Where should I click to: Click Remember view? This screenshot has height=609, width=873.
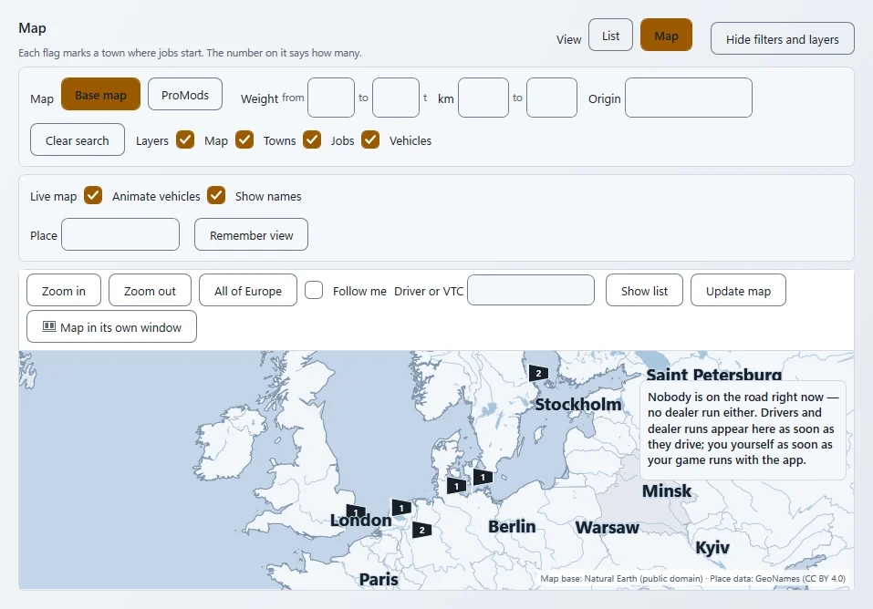251,234
